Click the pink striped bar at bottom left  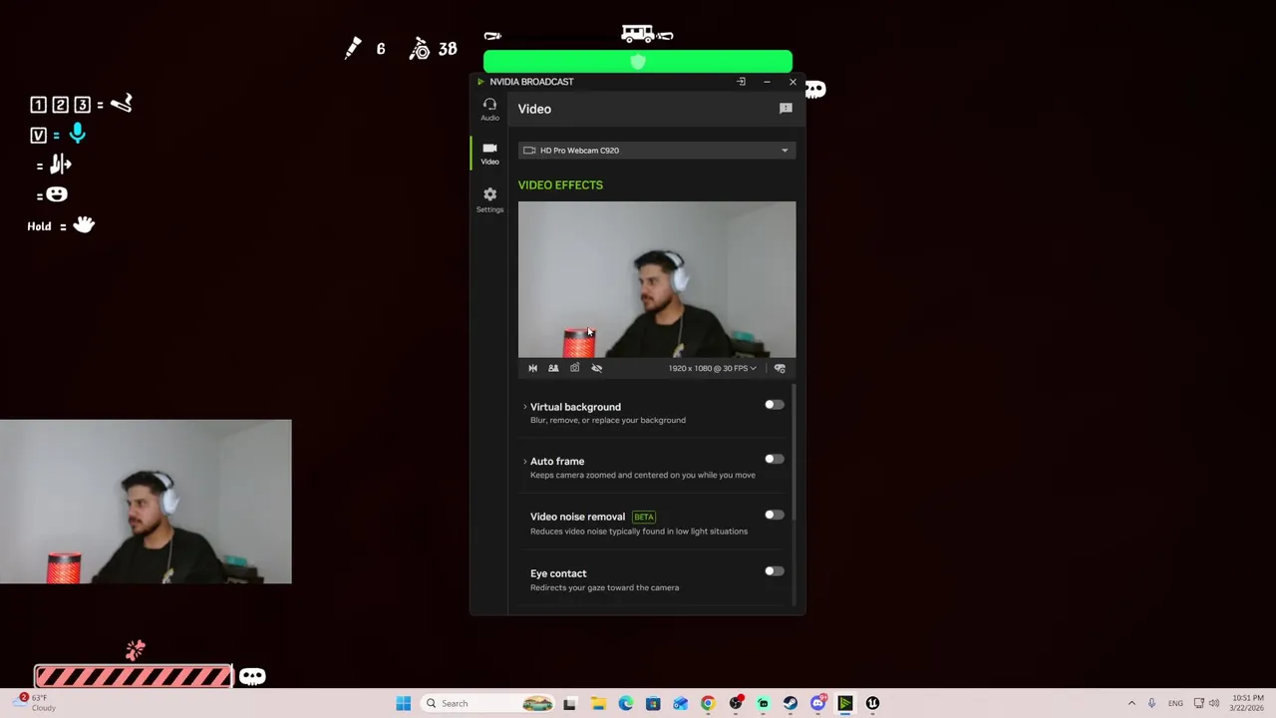pos(134,677)
